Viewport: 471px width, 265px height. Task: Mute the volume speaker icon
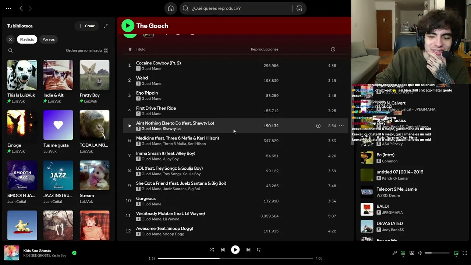tap(420, 253)
